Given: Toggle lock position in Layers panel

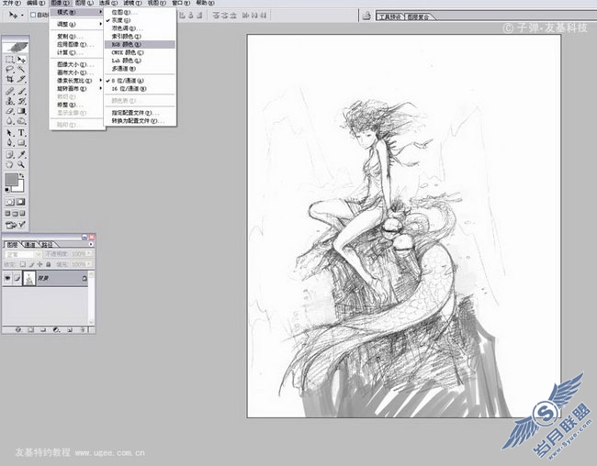Looking at the screenshot, I should (39, 264).
